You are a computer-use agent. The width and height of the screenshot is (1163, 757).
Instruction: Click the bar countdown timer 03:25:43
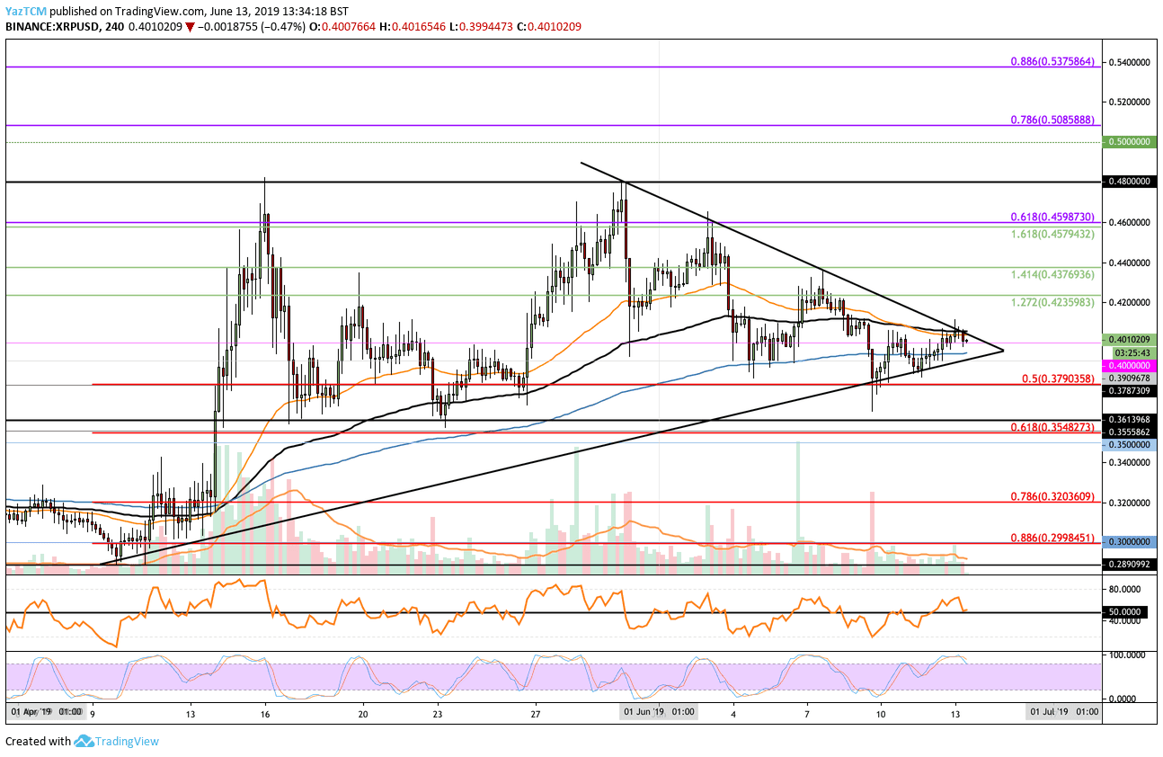[x=1132, y=352]
